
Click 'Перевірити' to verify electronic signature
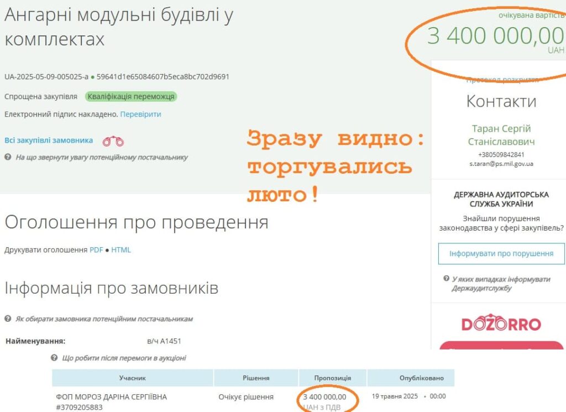140,114
